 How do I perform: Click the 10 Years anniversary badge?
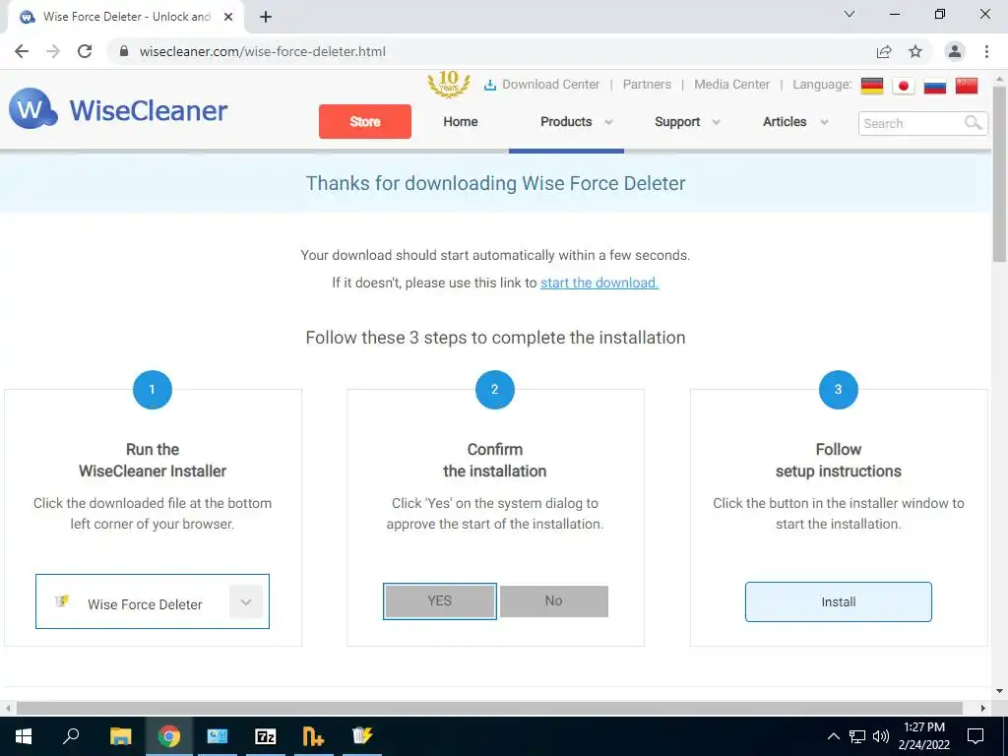tap(449, 85)
